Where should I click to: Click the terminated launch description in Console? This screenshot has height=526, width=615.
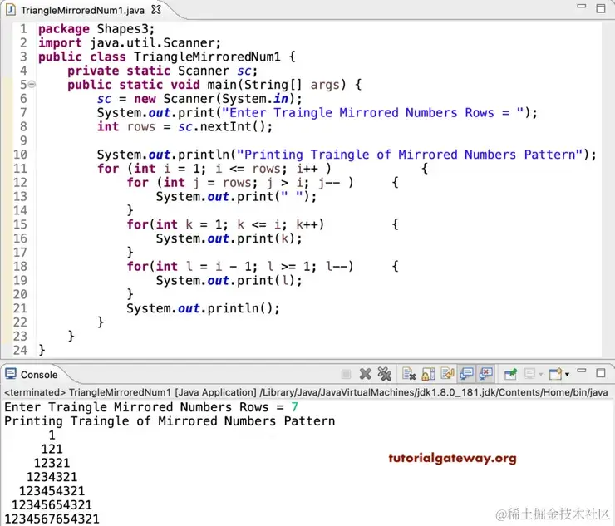(x=306, y=392)
